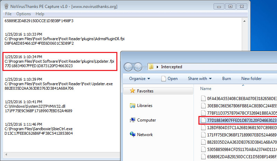
Task: Click the Open button in Explorer toolbar
Action: click(169, 79)
